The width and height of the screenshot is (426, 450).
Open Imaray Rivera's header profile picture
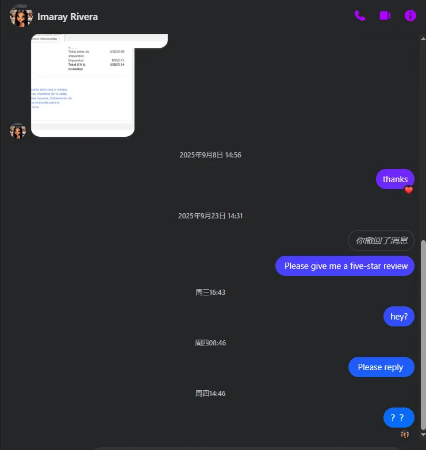point(21,16)
